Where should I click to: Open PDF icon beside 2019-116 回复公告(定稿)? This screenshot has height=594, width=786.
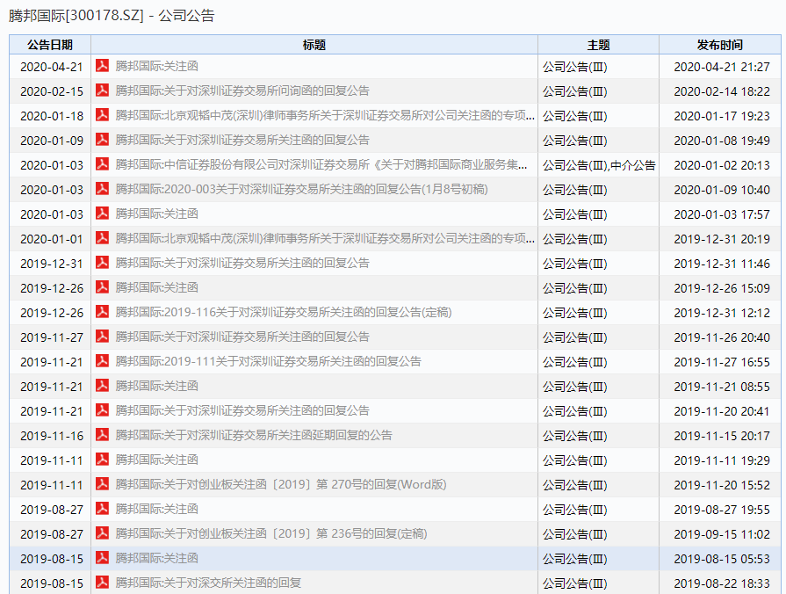tap(102, 312)
